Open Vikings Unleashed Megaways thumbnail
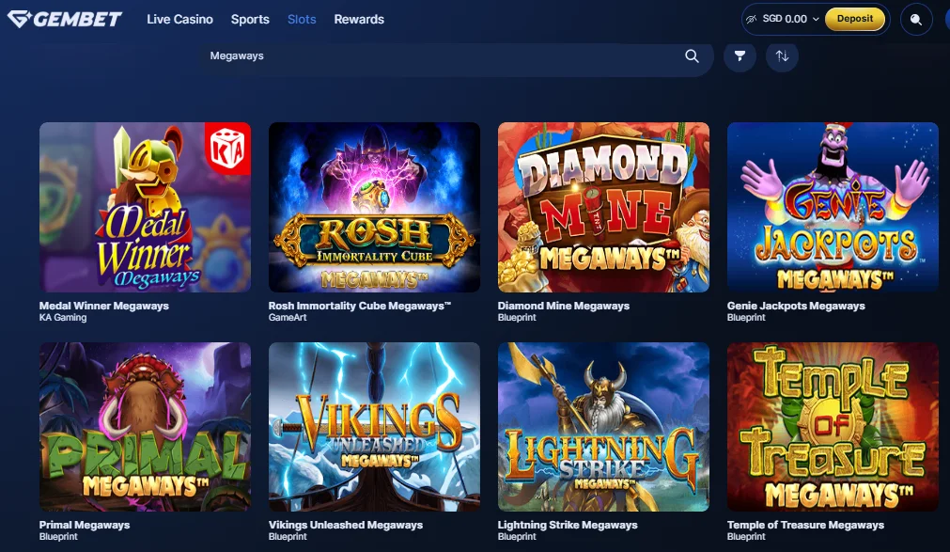Viewport: 950px width, 552px height. pyautogui.click(x=374, y=427)
